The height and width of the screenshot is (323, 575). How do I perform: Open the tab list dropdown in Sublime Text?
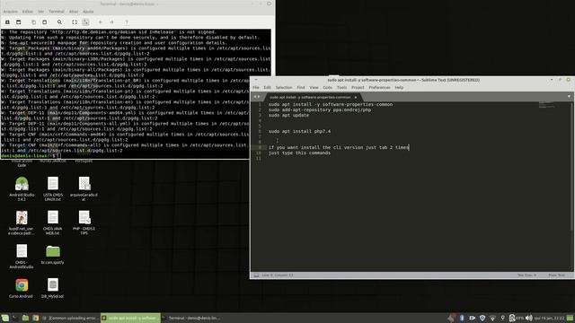pos(569,97)
